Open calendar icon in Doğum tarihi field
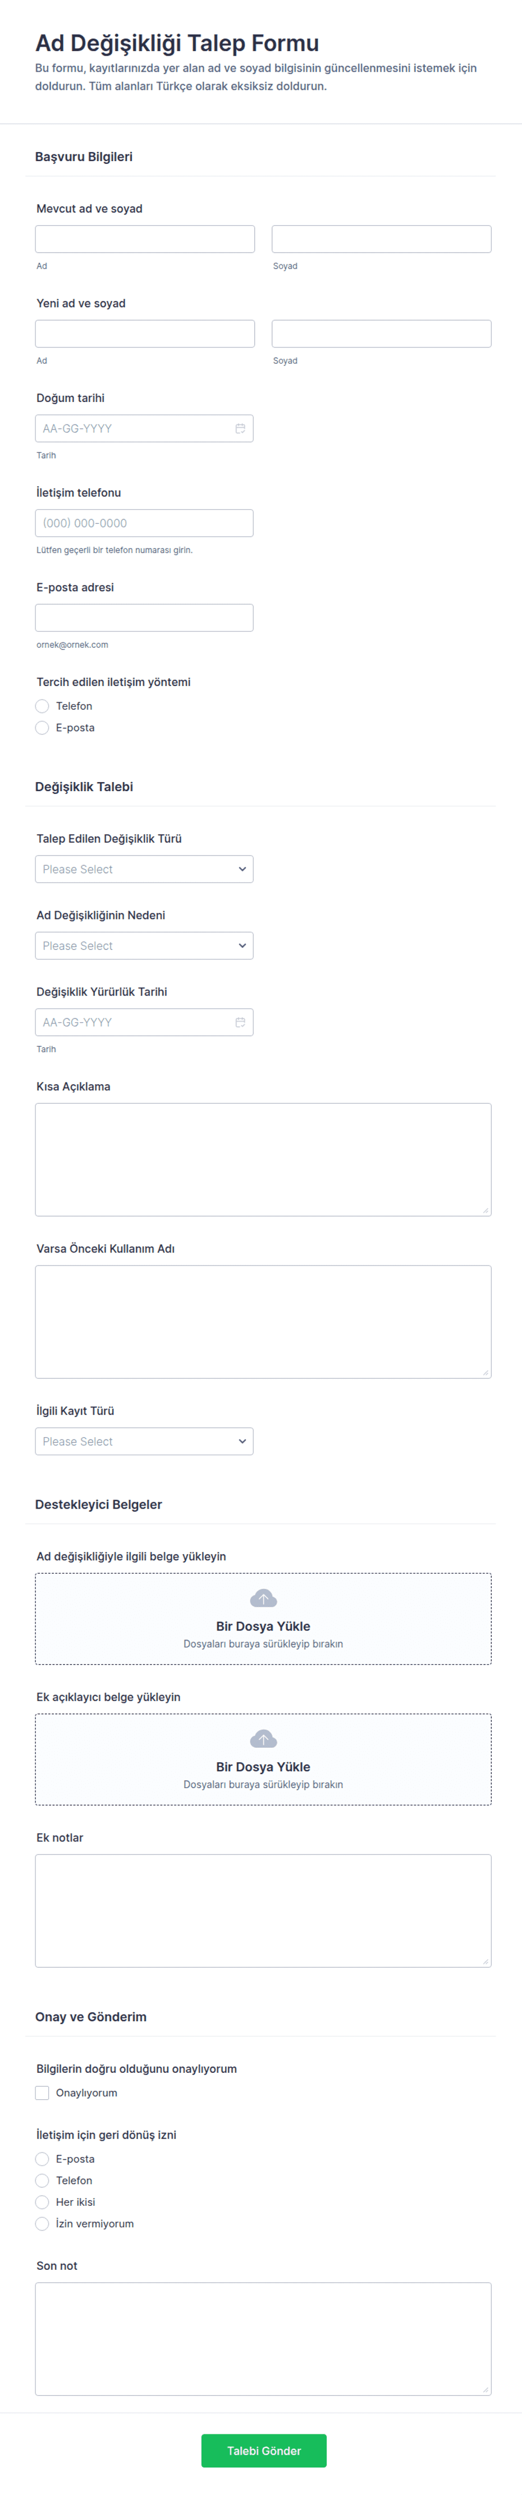Screen dimensions: 522x2495 [x=240, y=428]
